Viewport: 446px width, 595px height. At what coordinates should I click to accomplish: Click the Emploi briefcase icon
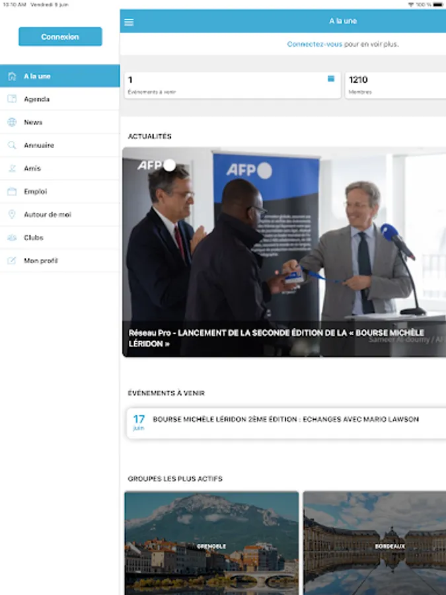tap(12, 192)
